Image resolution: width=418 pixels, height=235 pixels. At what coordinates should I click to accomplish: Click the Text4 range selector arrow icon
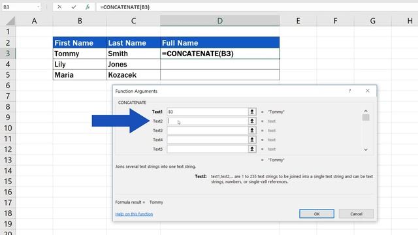pyautogui.click(x=252, y=140)
